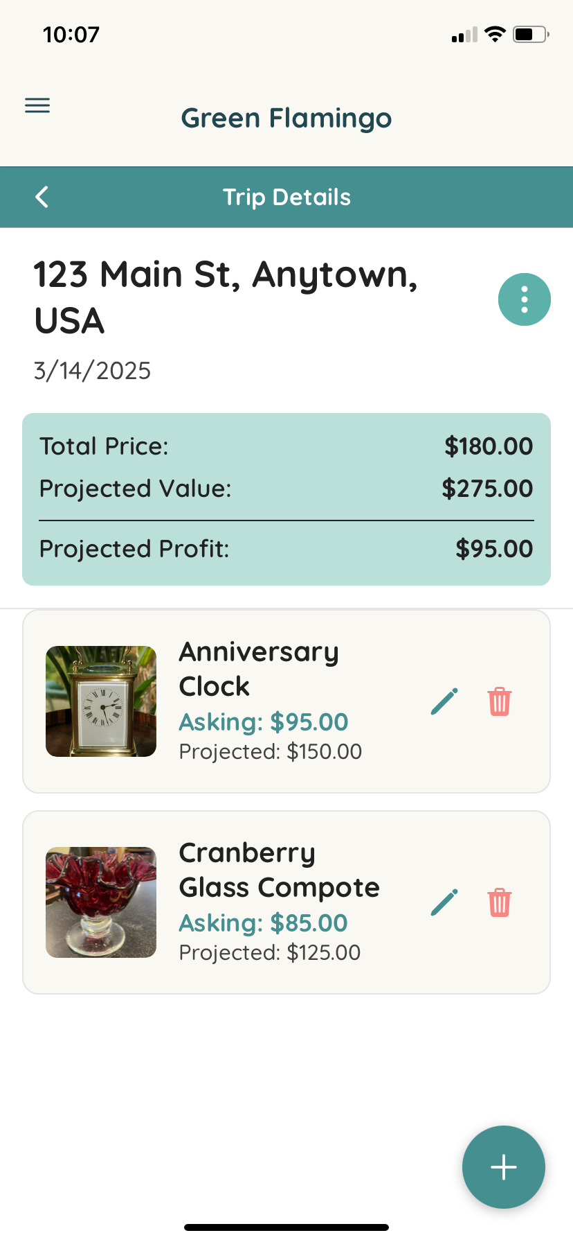Select the Cranberry Glass Compote title

click(280, 870)
